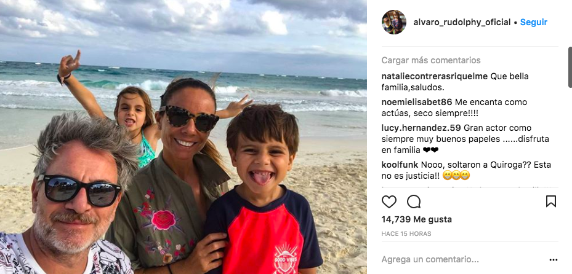Screen dimensions: 572x274
Task: View the 14,739 Me gusta likes list
Action: (417, 219)
